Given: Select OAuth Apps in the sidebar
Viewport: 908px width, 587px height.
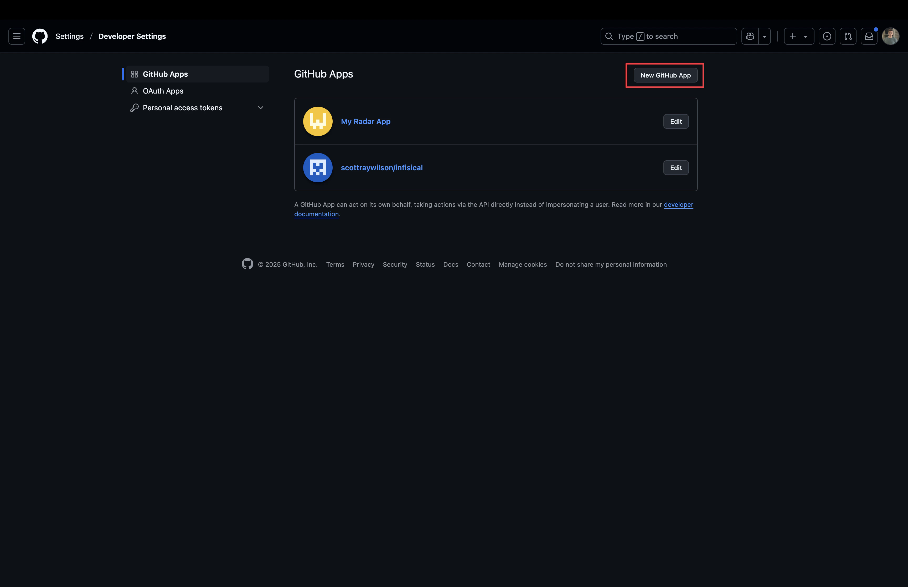Looking at the screenshot, I should coord(197,91).
